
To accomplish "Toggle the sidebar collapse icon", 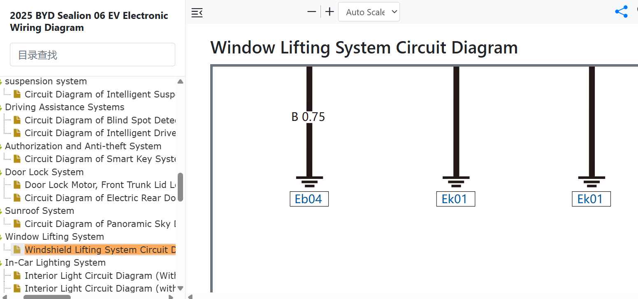I will click(197, 12).
